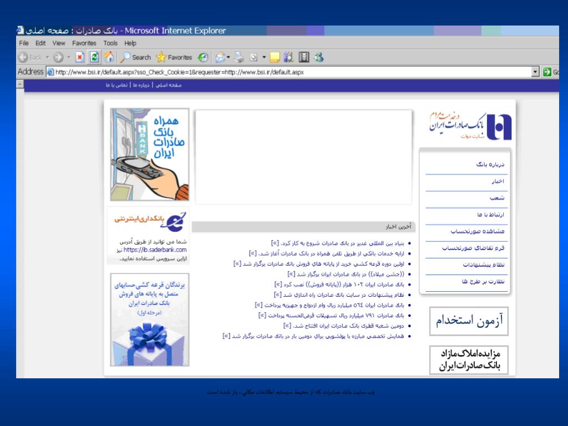568x426 pixels.
Task: Go to Home page via house icon
Action: [x=109, y=57]
